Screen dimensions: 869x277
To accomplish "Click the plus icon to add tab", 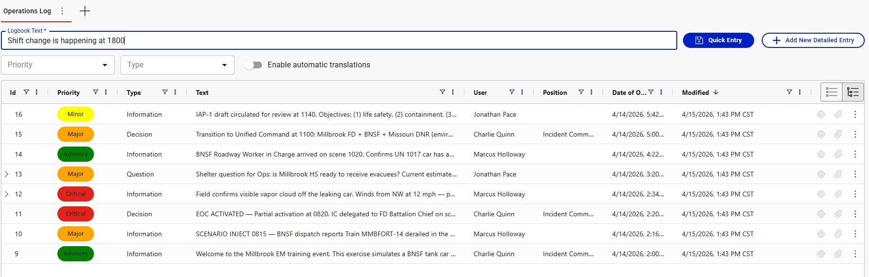I will pyautogui.click(x=85, y=11).
